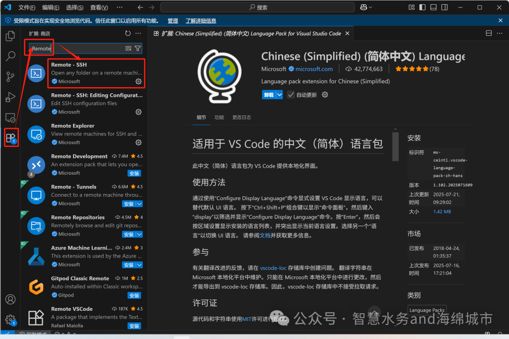Viewport: 509px width, 339px height.
Task: Install the Remote - Tunnels extension
Action: pos(129,204)
